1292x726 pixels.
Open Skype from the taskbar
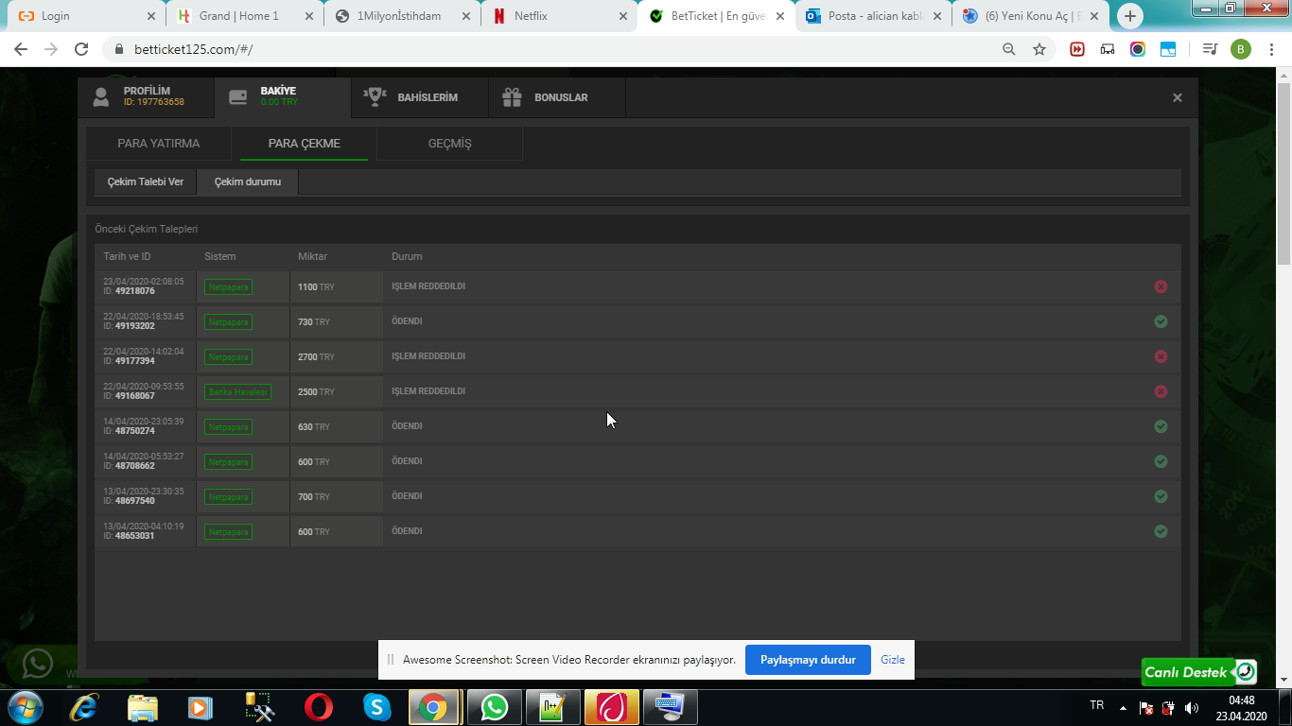(375, 706)
